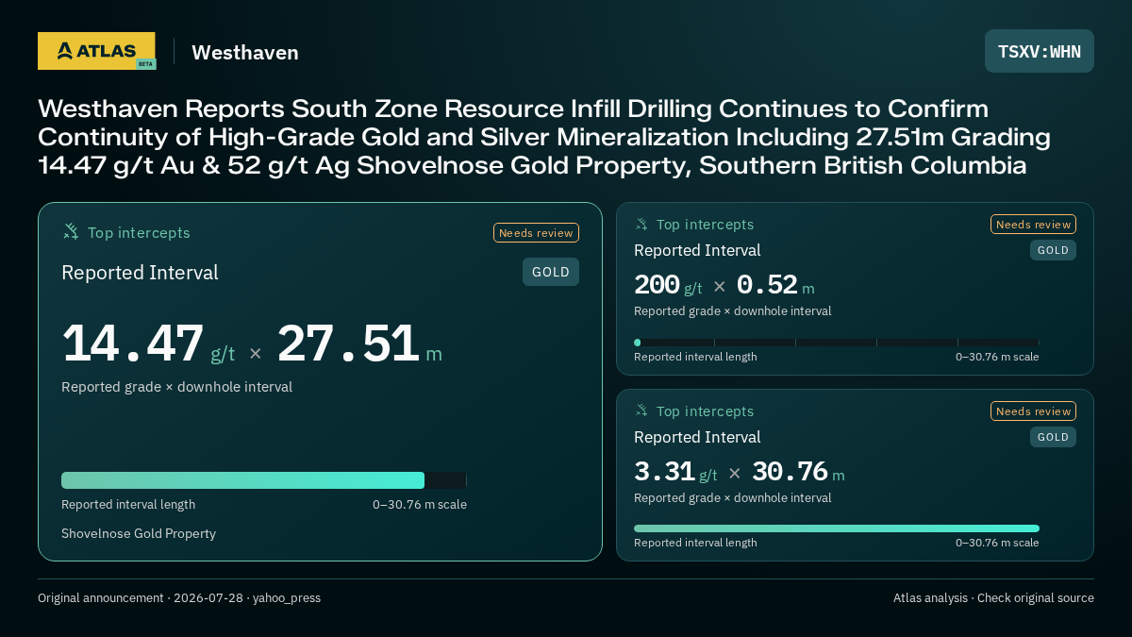Open the TSXV:WHN ticker badge
The image size is (1132, 637).
point(1040,51)
